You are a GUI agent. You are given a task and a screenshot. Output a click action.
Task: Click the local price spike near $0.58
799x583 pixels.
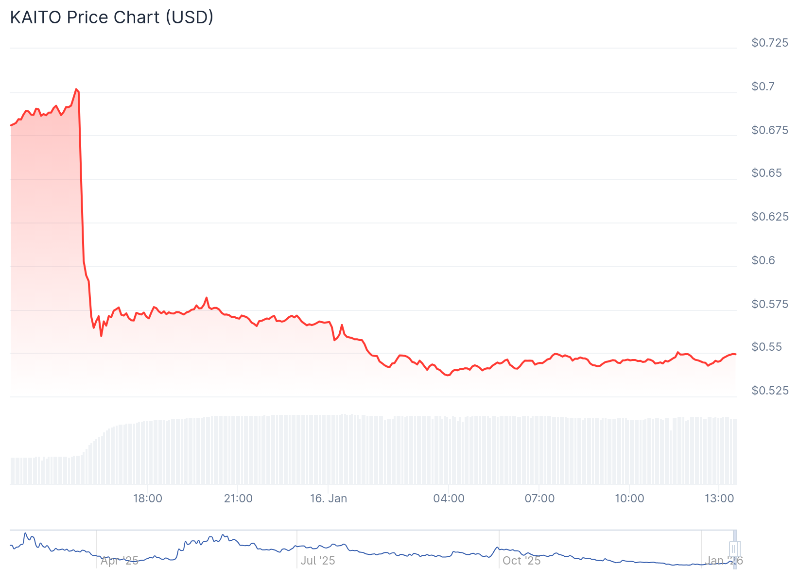click(x=207, y=298)
